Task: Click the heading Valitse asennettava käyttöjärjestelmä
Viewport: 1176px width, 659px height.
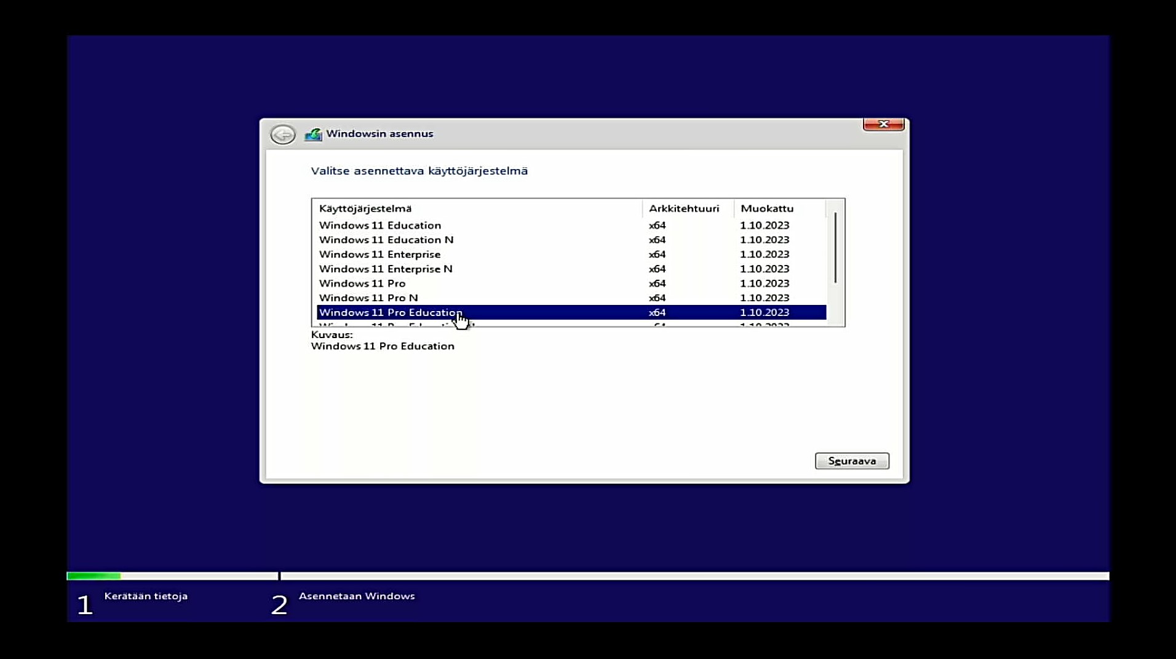Action: (419, 171)
